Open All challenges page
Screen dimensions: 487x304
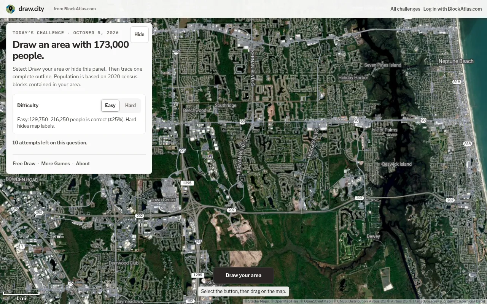coord(405,9)
